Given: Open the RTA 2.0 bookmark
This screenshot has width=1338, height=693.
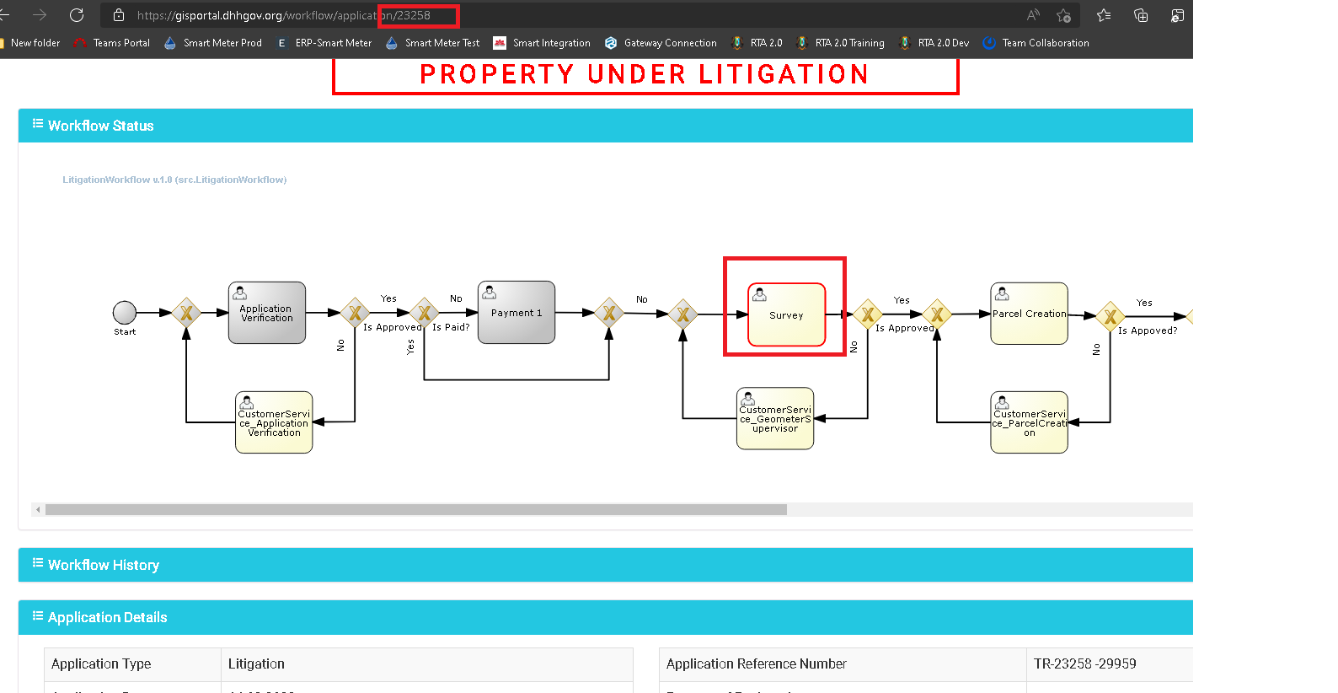Looking at the screenshot, I should coord(757,43).
